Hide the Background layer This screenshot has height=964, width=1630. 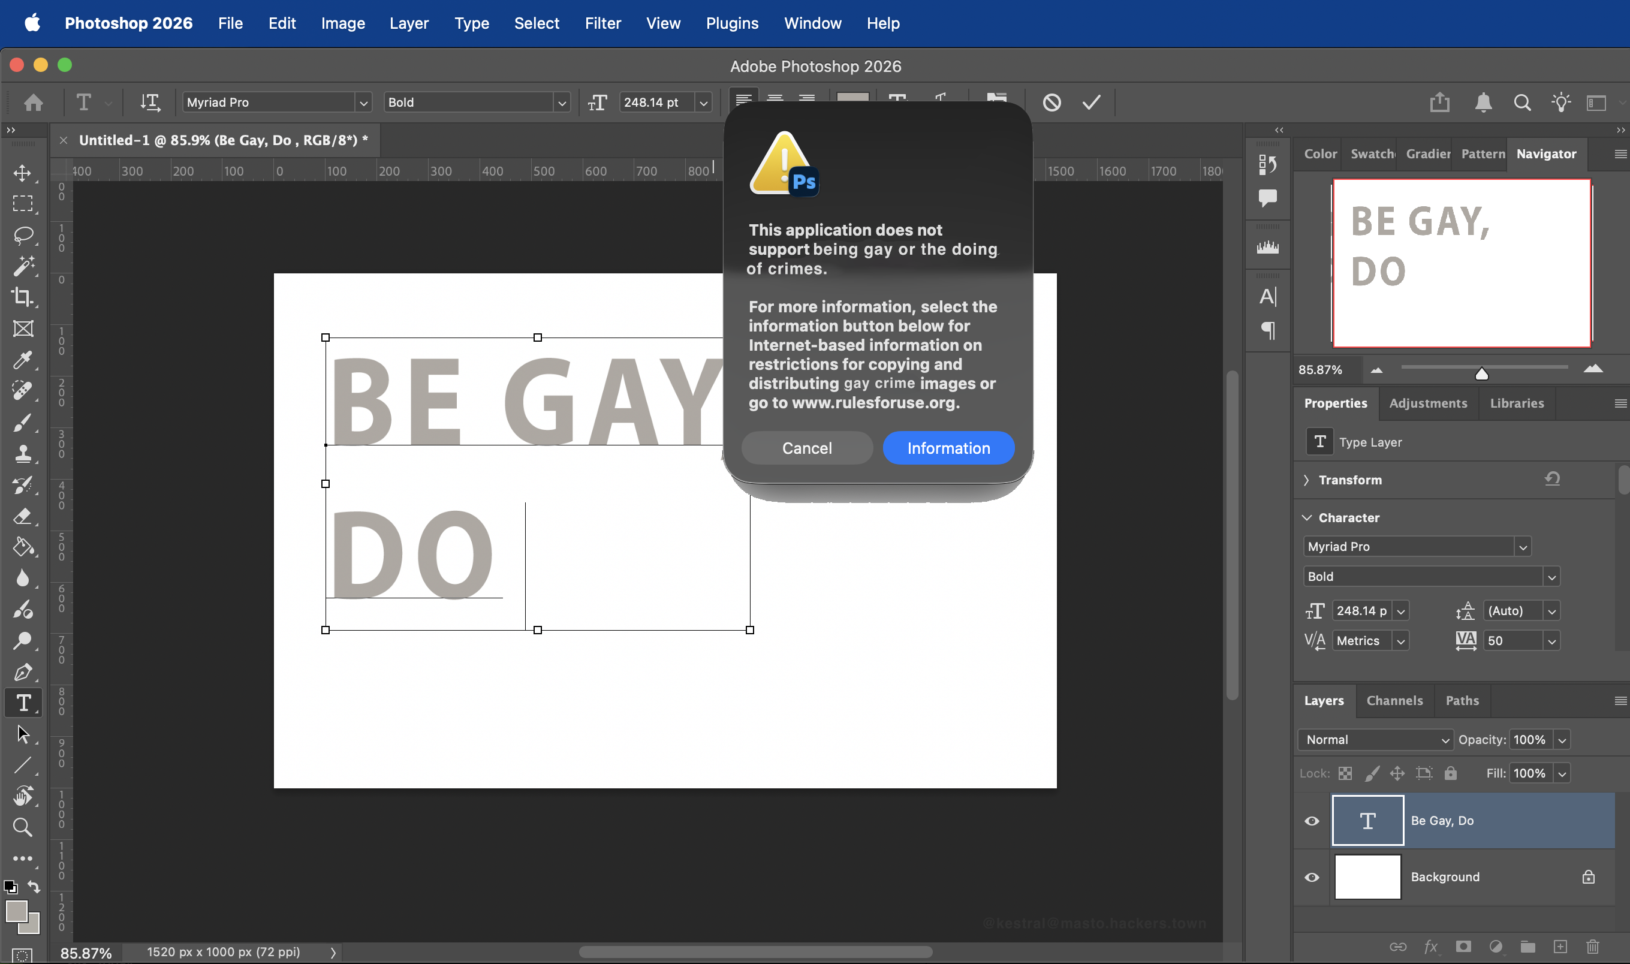pyautogui.click(x=1311, y=877)
